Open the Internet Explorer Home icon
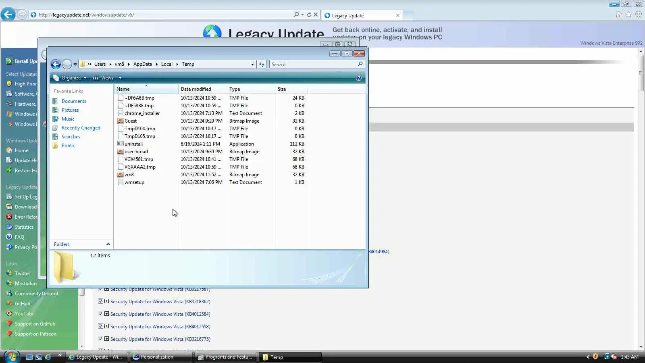Viewport: 645px width, 363px height. (x=619, y=15)
